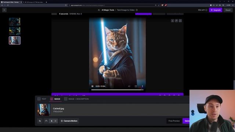Reset the session with the Reset button
235x132 pixels.
[228, 10]
